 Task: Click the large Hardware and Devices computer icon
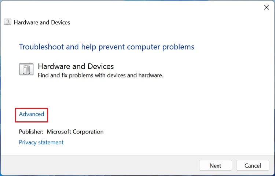(x=26, y=69)
